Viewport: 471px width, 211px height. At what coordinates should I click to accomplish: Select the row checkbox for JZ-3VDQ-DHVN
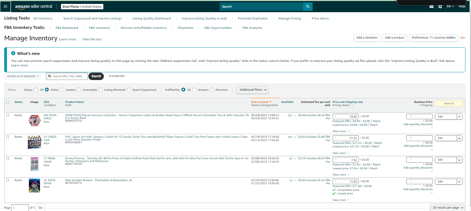pos(8,180)
